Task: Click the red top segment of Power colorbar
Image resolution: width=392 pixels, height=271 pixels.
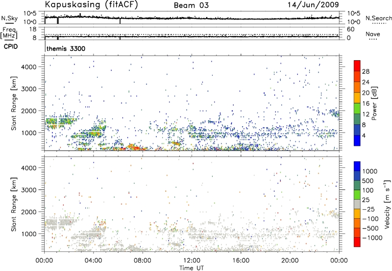Action: click(x=357, y=66)
